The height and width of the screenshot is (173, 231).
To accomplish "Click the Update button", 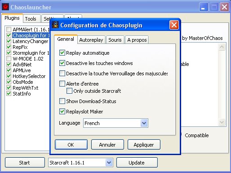I will click(x=137, y=163).
